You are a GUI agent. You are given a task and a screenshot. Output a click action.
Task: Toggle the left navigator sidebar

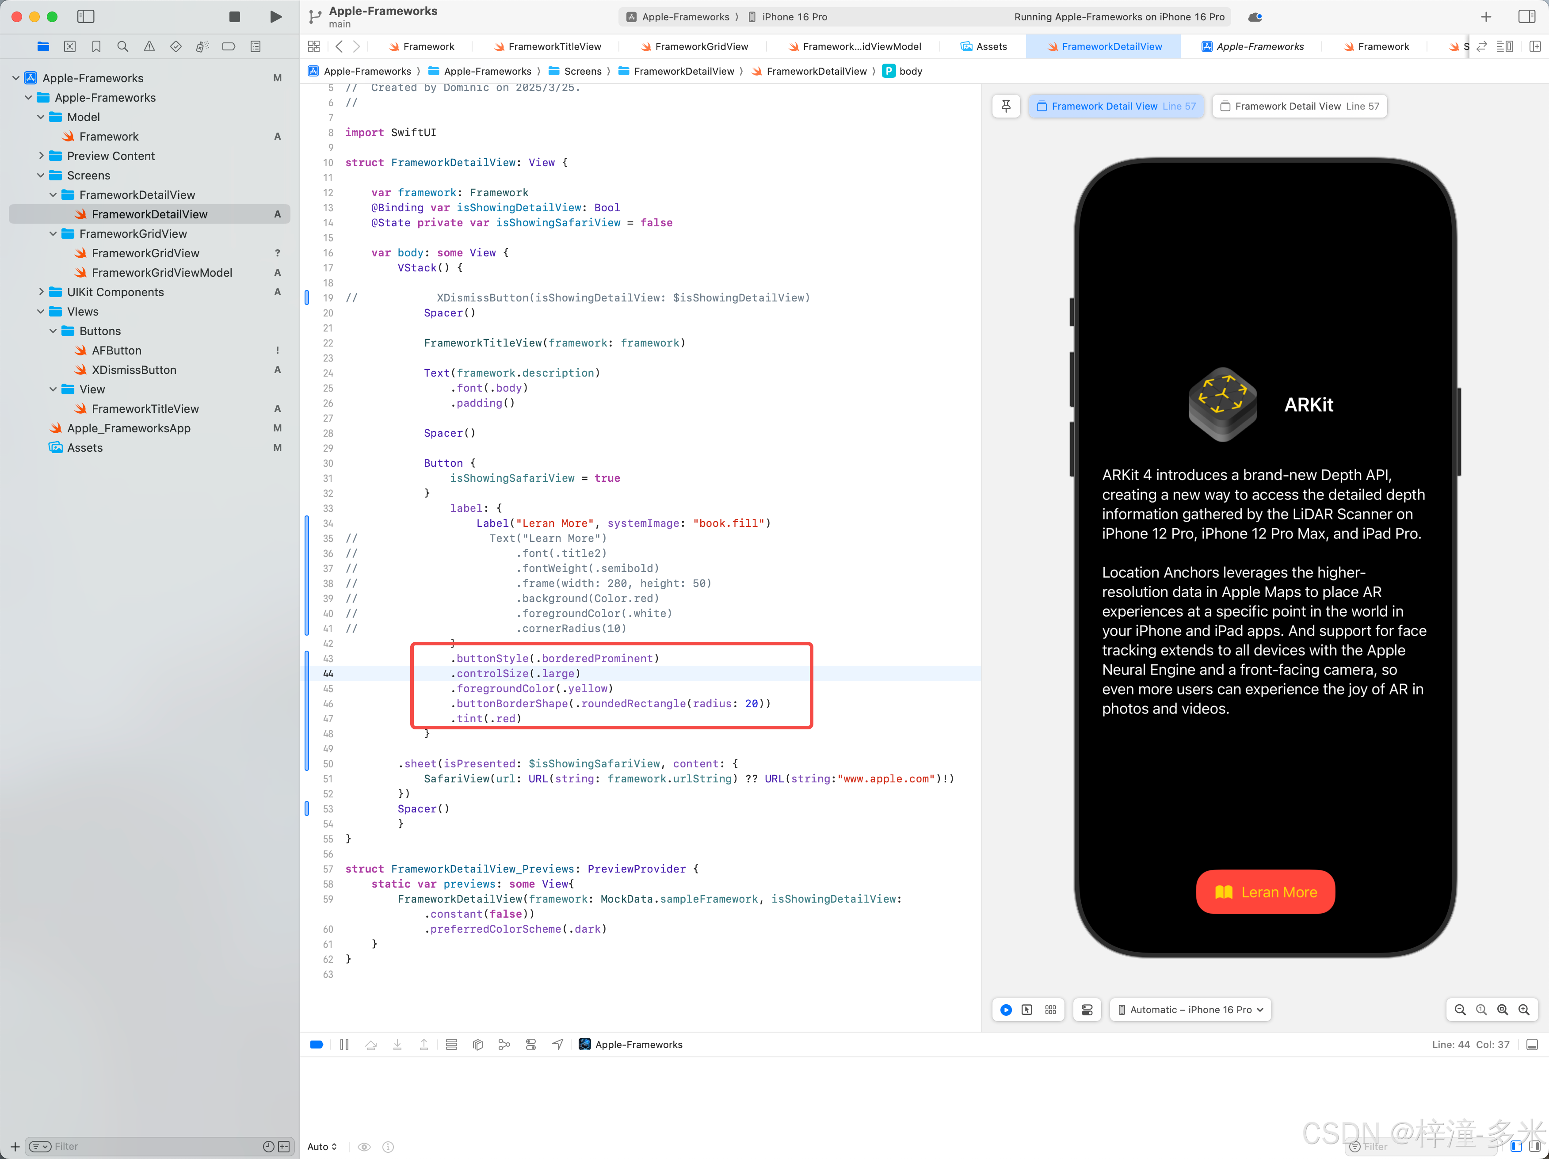tap(85, 17)
